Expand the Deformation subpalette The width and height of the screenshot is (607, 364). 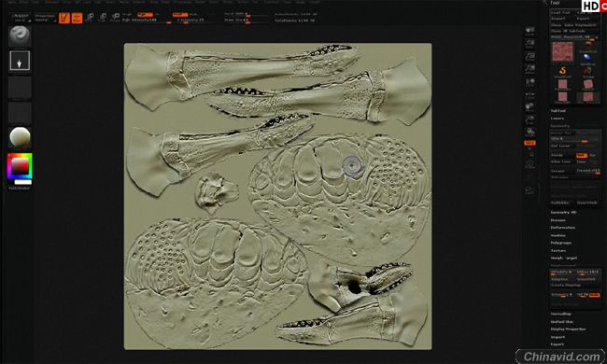(x=562, y=228)
